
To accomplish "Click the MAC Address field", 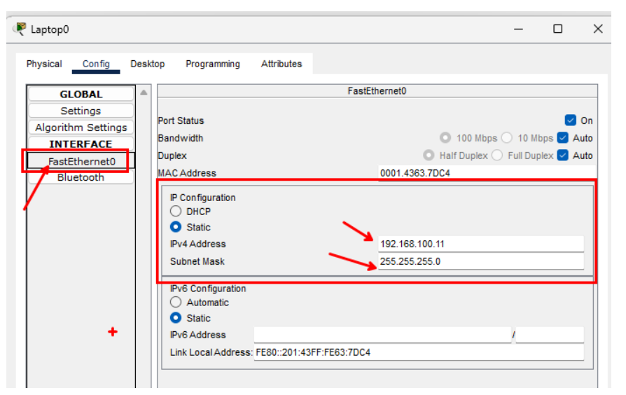I will tap(487, 173).
